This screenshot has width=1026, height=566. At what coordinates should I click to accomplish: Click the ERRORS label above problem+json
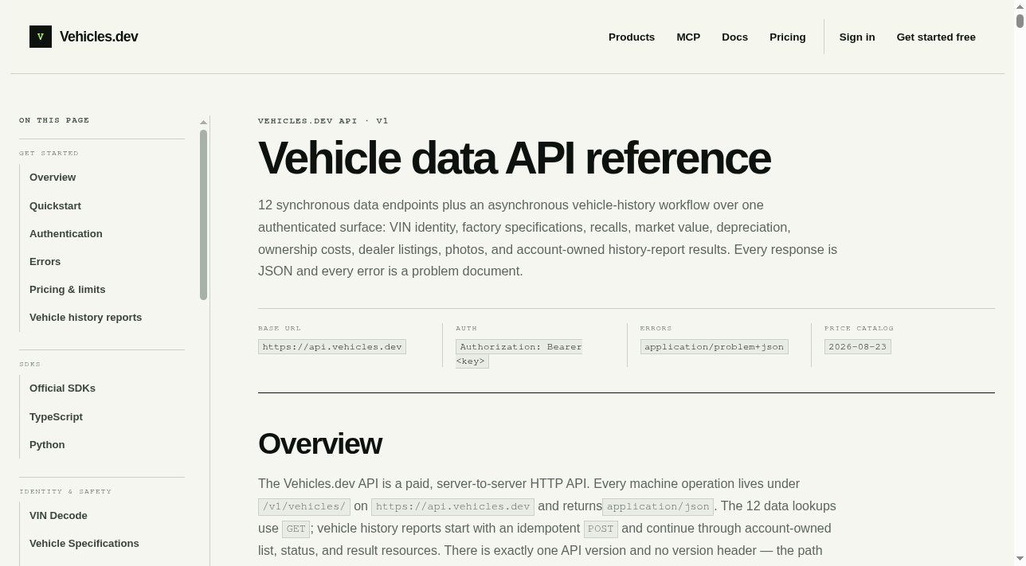click(x=656, y=328)
